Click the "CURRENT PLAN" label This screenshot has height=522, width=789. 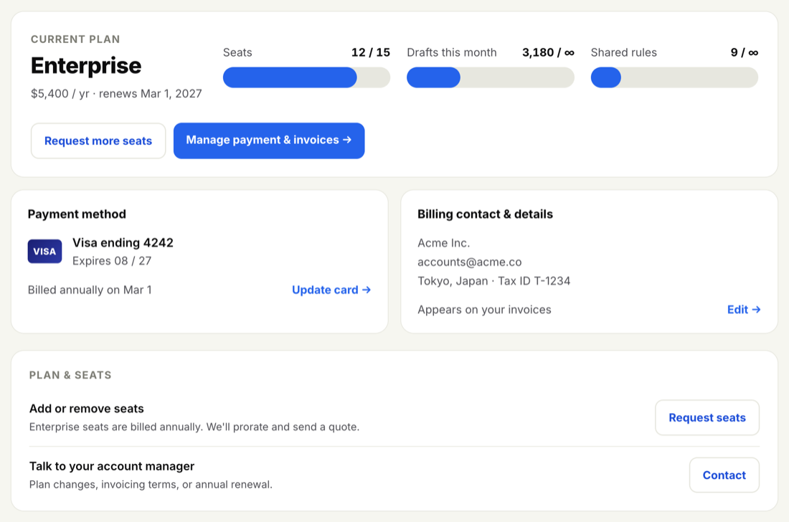pyautogui.click(x=75, y=39)
